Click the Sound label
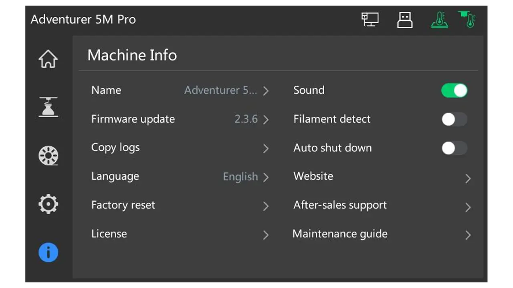513x288 pixels. [x=309, y=90]
